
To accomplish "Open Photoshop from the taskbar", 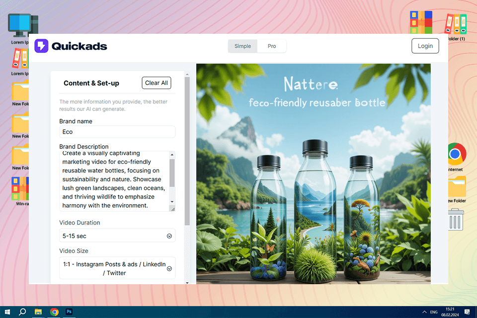I will [69, 312].
